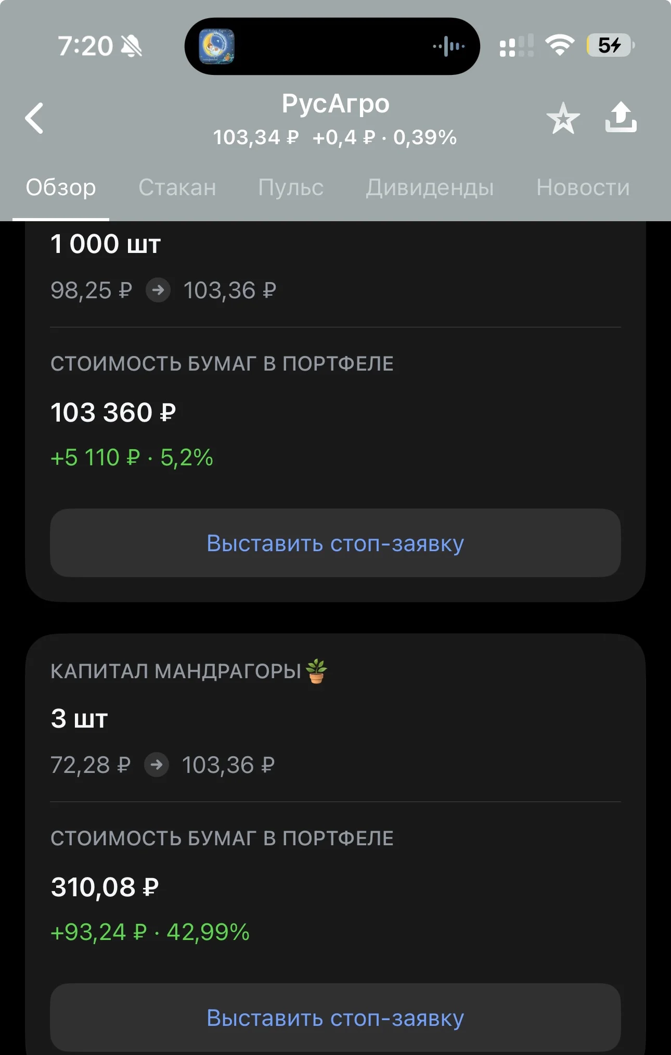Screen dimensions: 671x1055
Task: Open the Новости tab
Action: (x=583, y=187)
